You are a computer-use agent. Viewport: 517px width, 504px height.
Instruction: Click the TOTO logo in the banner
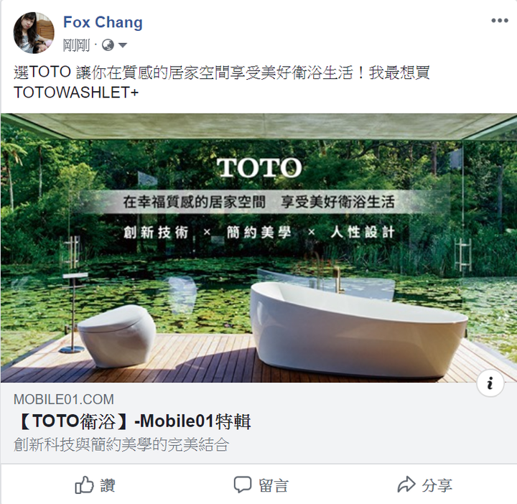pos(259,167)
